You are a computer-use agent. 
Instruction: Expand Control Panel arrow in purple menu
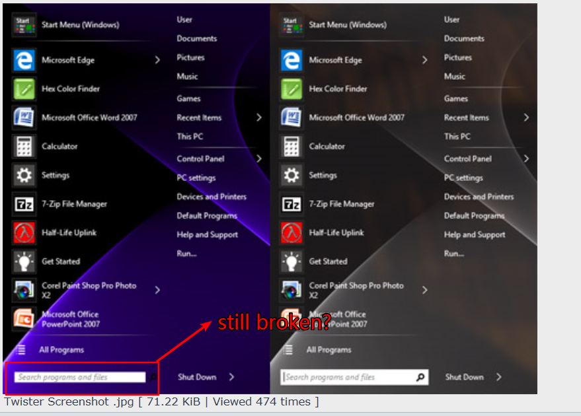tap(259, 158)
